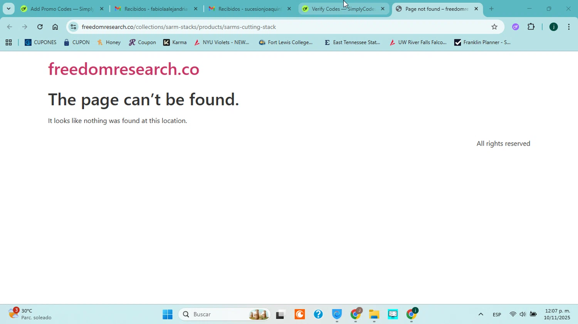Select the Page not found tab
Image resolution: width=578 pixels, height=324 pixels.
[x=437, y=8]
